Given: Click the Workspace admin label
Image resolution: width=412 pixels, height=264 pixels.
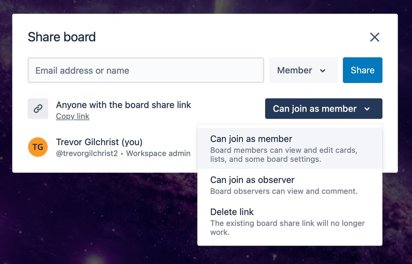Looking at the screenshot, I should click(x=158, y=153).
